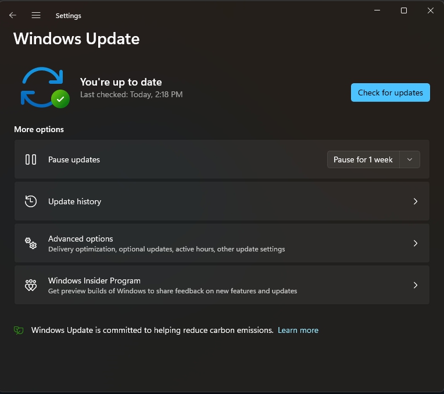Viewport: 444px width, 394px height.
Task: Click the pause icon beside Pause updates
Action: pyautogui.click(x=31, y=159)
